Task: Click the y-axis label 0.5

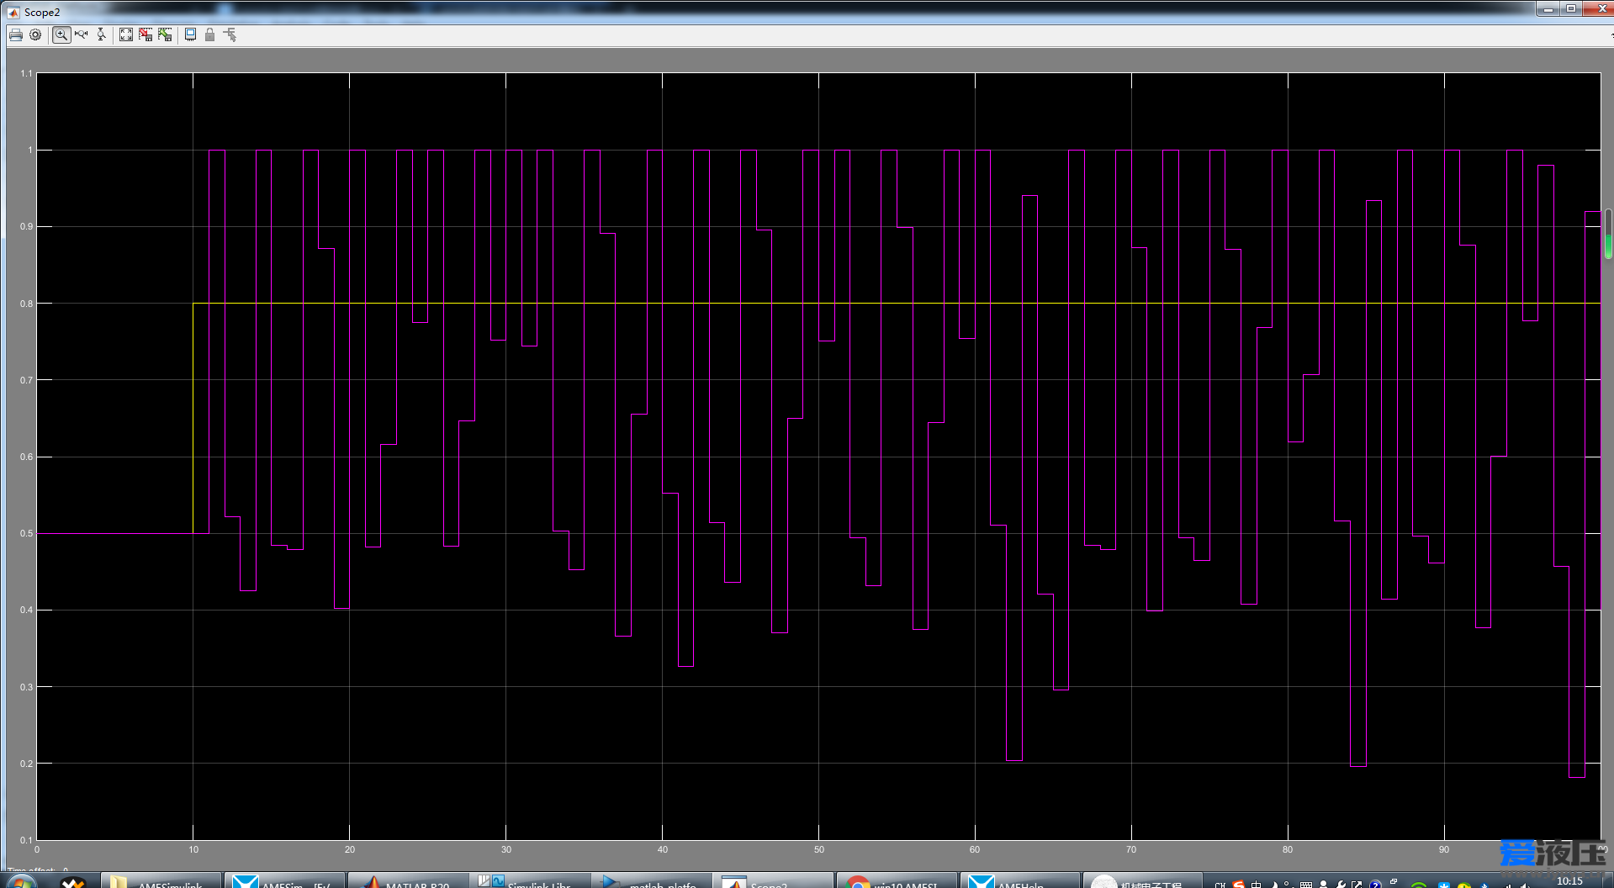Action: pyautogui.click(x=27, y=533)
